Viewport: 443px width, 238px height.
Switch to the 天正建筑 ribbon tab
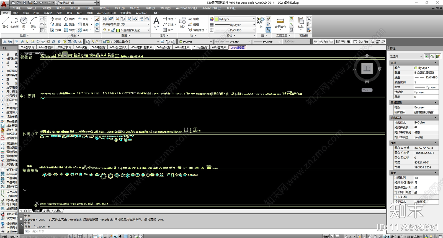pyautogui.click(x=126, y=13)
